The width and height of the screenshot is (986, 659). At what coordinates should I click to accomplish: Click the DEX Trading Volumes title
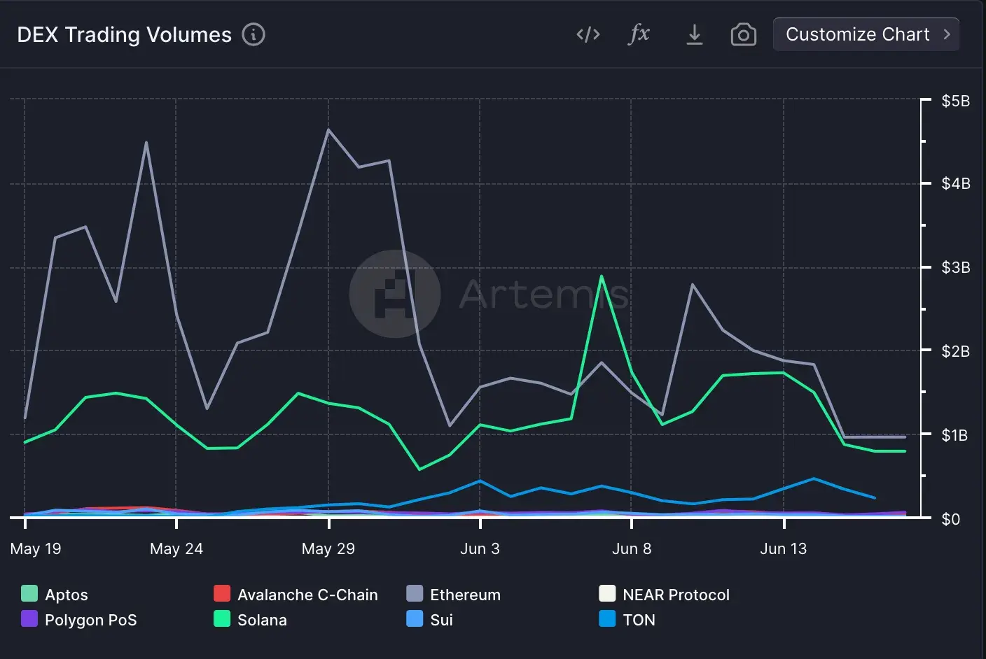coord(124,34)
